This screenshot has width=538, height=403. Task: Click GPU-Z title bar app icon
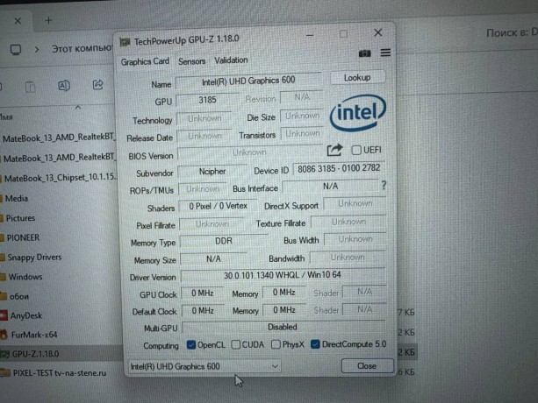click(125, 42)
